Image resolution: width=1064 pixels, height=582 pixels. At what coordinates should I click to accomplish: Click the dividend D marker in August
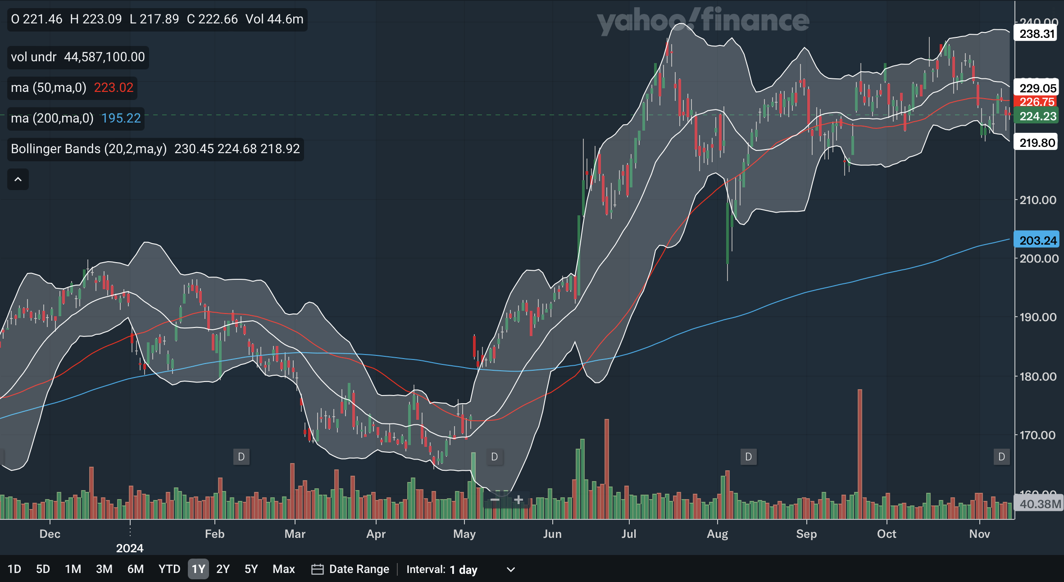pyautogui.click(x=748, y=457)
